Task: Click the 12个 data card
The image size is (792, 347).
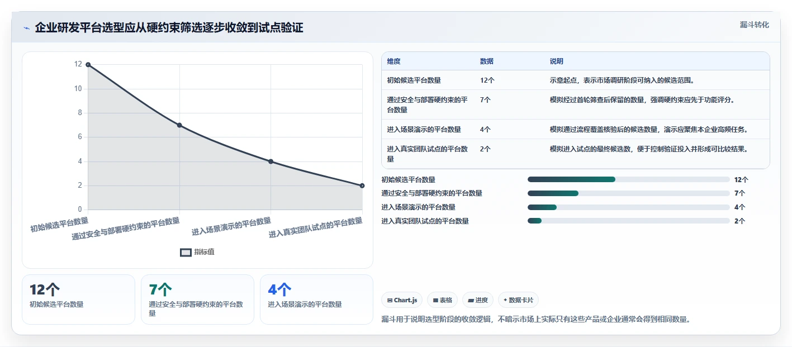Action: pos(78,300)
